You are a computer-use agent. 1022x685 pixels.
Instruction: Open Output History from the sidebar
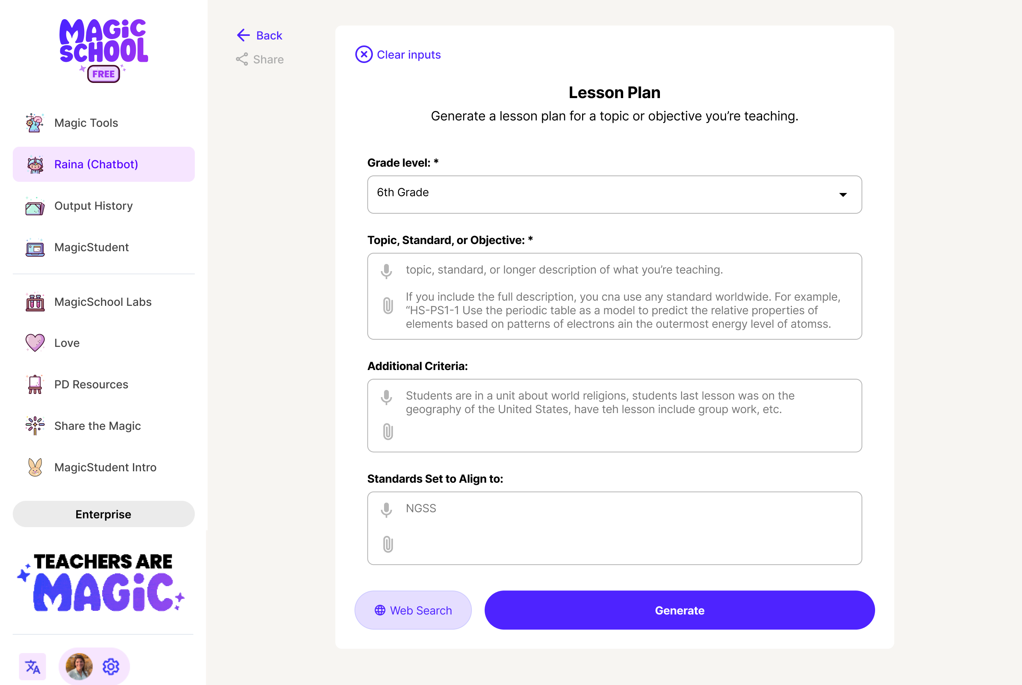click(93, 205)
